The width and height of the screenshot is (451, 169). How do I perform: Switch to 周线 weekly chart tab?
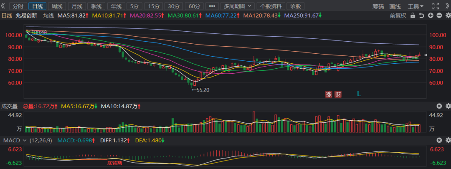click(x=56, y=6)
